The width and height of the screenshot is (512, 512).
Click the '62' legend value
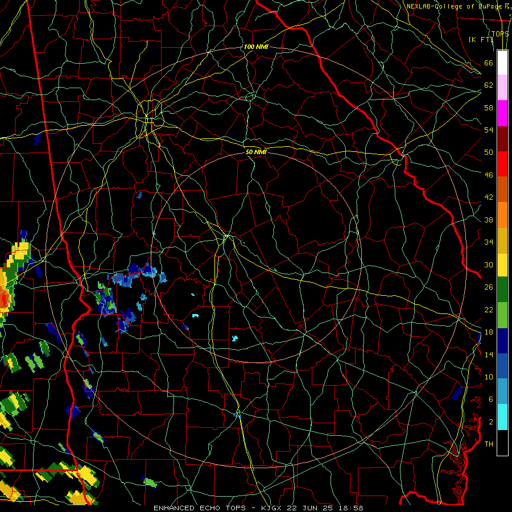[x=489, y=85]
